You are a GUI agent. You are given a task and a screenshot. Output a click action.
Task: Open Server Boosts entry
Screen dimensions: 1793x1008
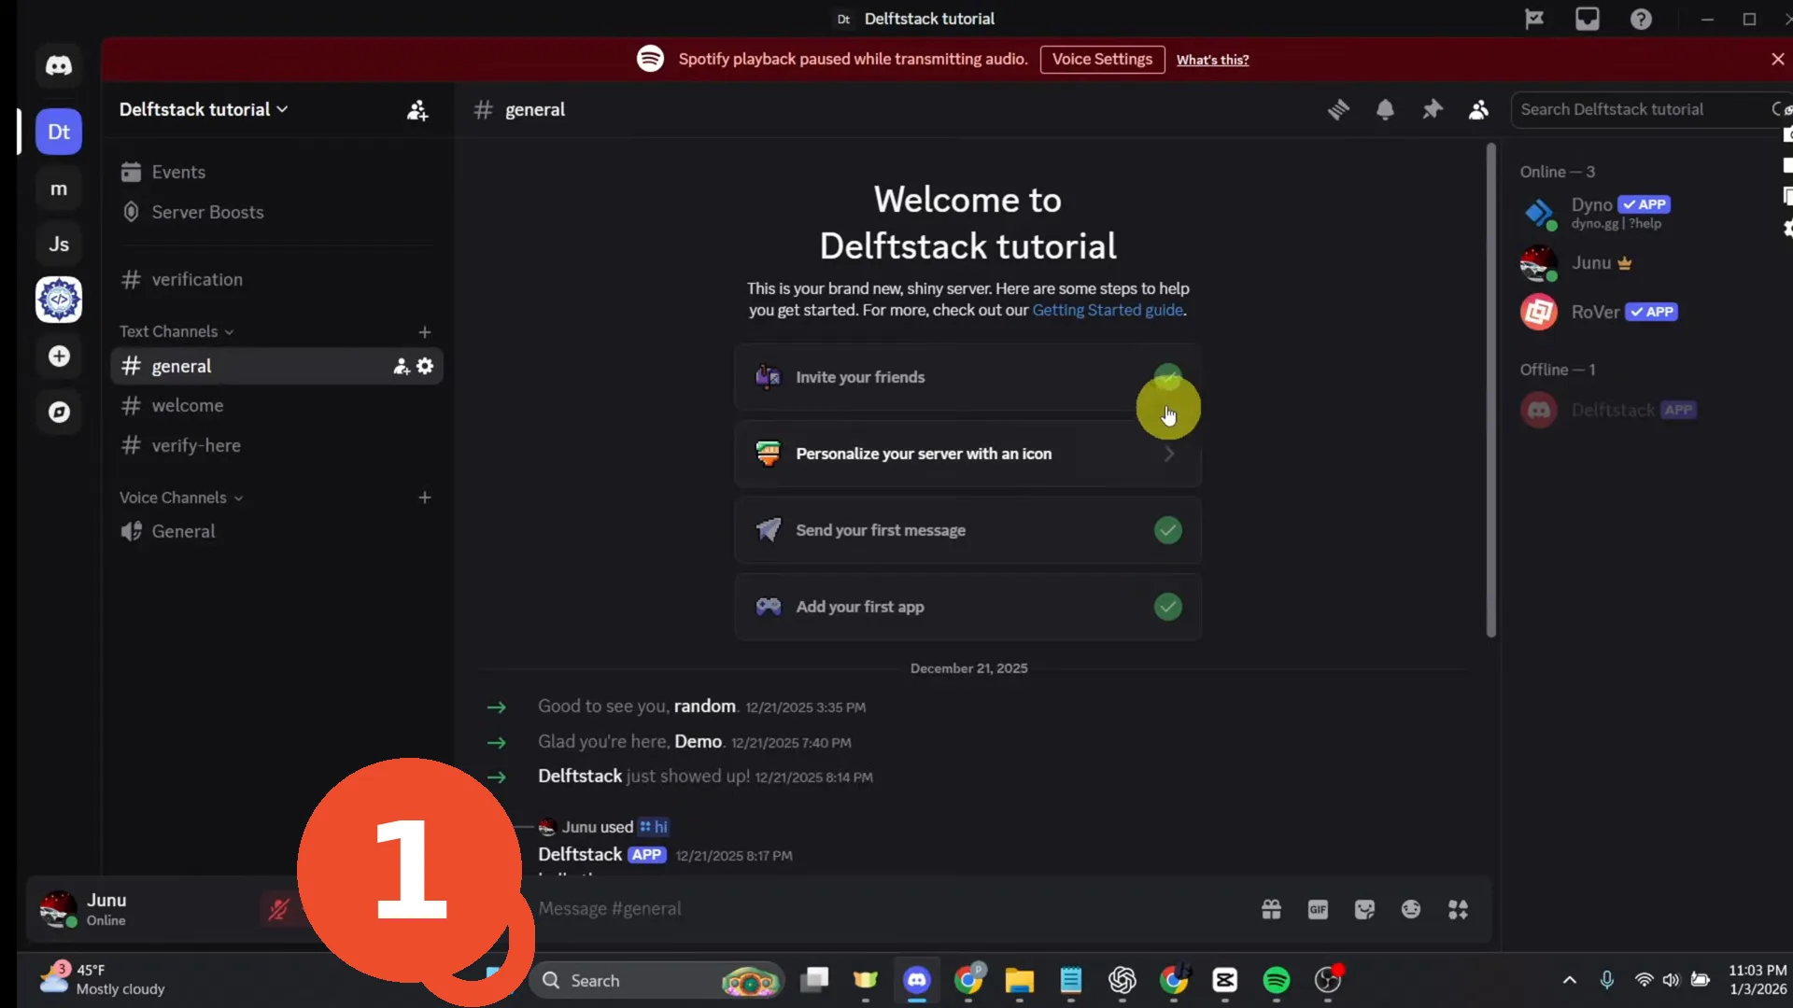[x=276, y=213]
